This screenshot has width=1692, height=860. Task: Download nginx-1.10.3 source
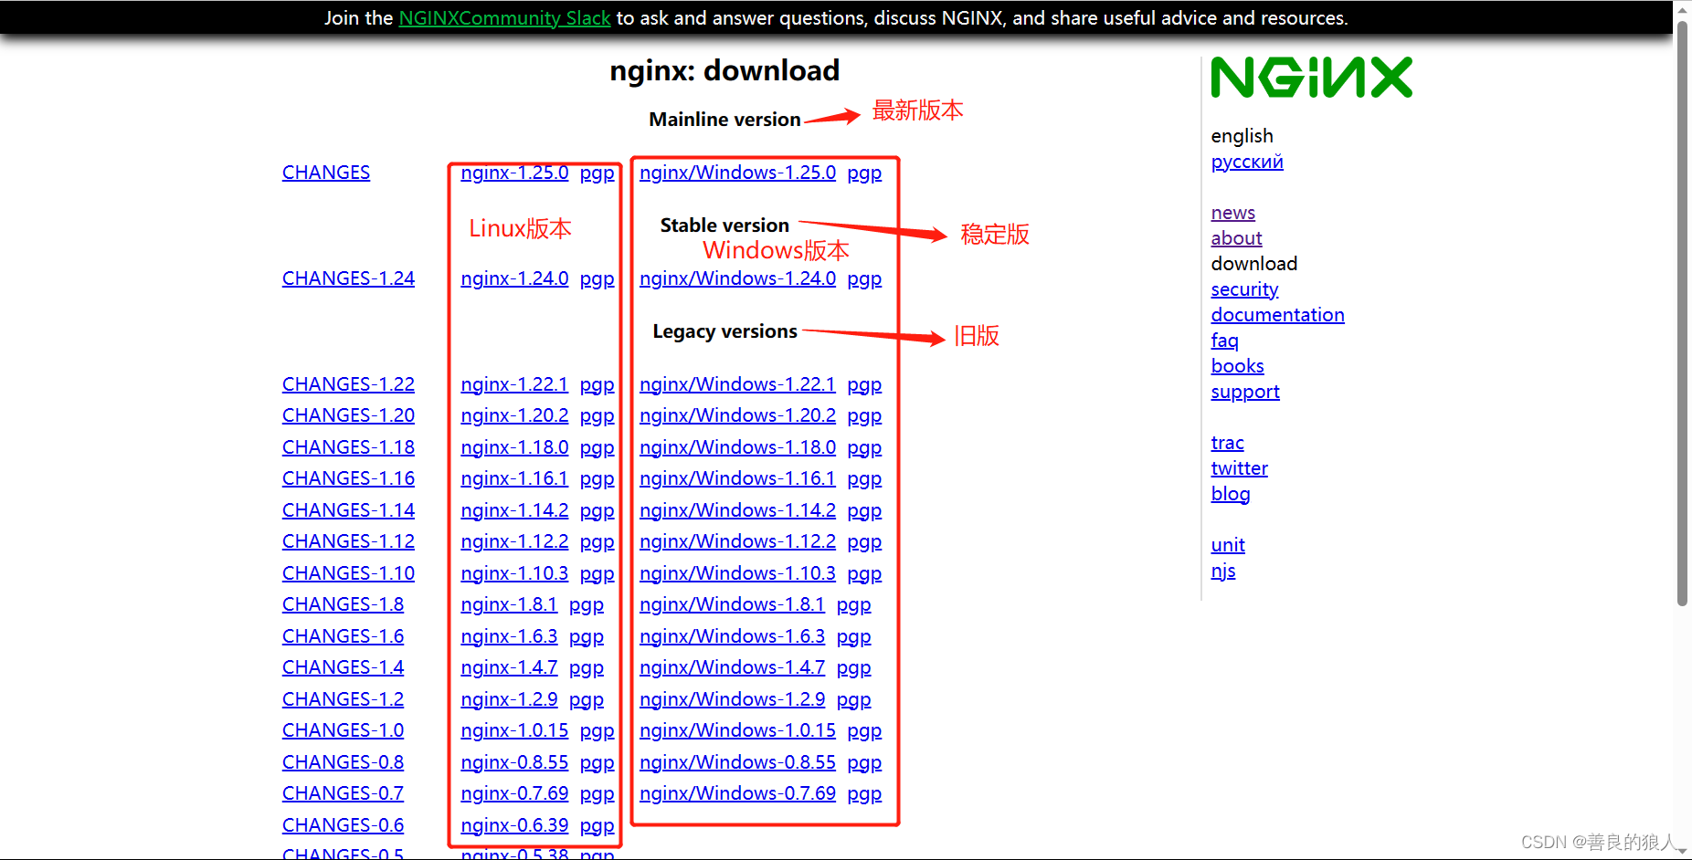pos(514,573)
